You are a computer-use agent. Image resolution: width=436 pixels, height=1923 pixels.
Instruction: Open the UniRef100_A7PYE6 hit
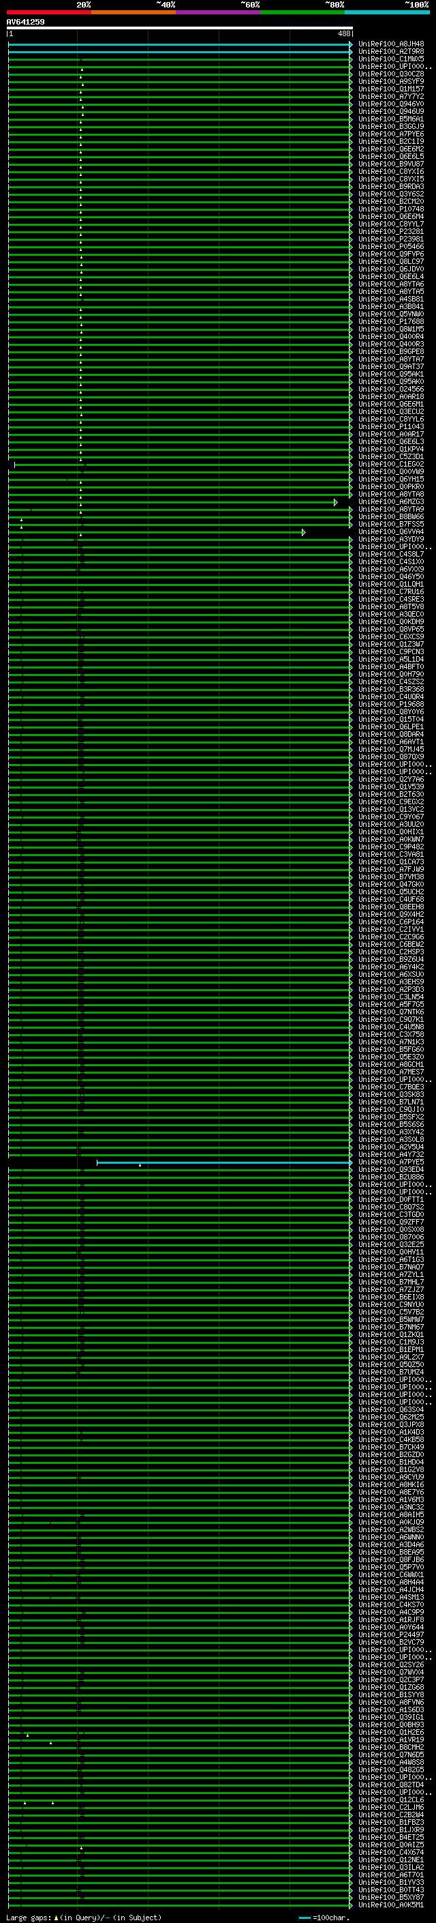point(391,134)
